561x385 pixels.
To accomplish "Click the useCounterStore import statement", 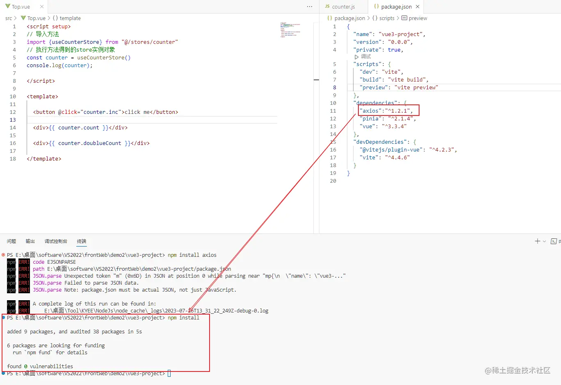I will pos(103,42).
